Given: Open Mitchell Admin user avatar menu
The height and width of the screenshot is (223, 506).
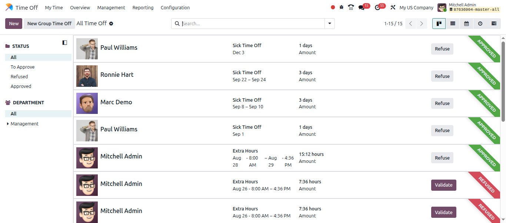Looking at the screenshot, I should [442, 7].
